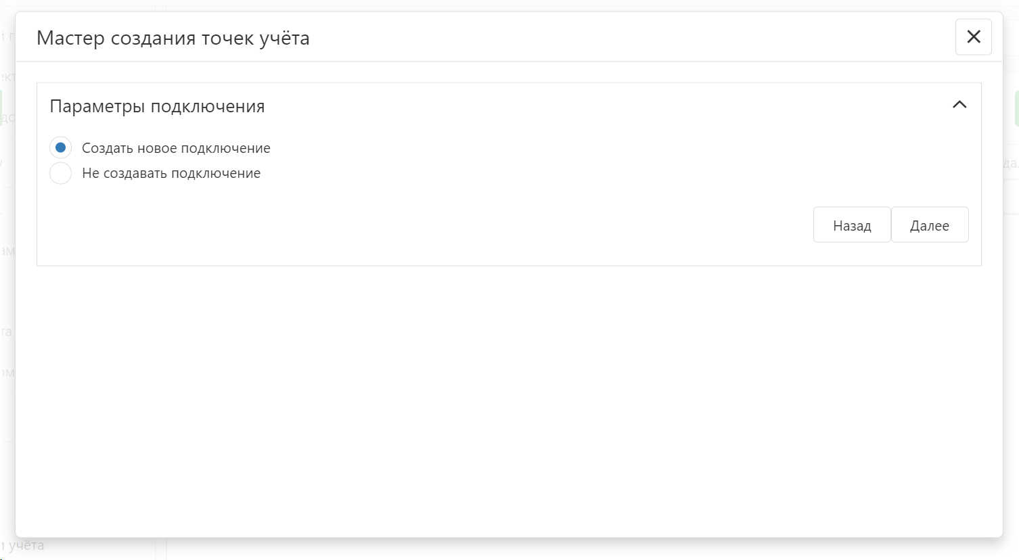Proceed with the Далее button

pyautogui.click(x=929, y=225)
